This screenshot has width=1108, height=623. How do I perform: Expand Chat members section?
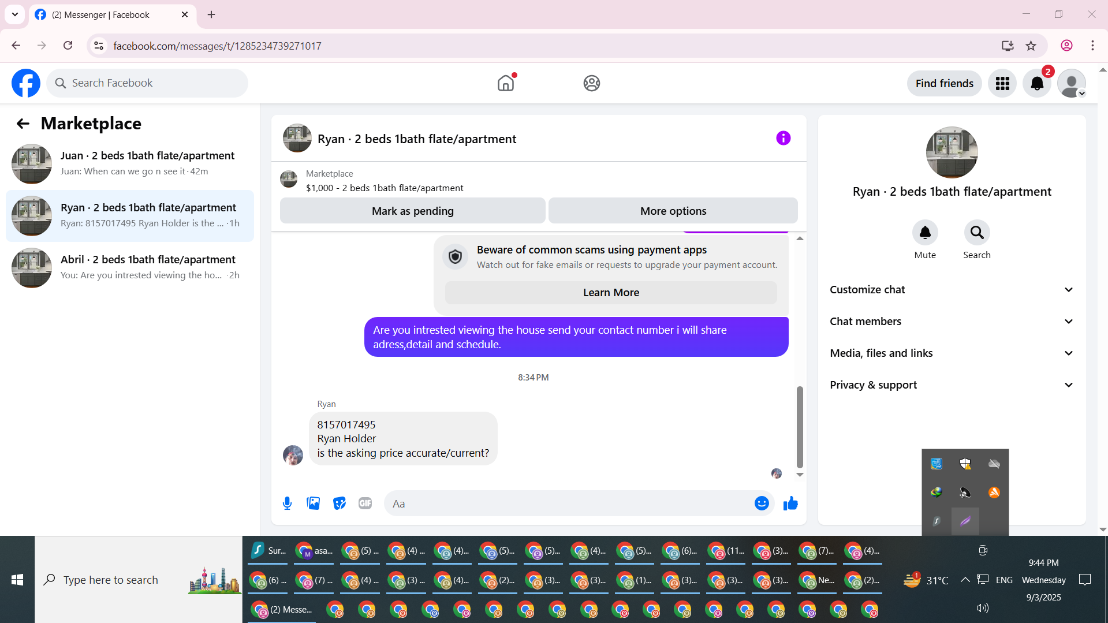[x=952, y=322]
